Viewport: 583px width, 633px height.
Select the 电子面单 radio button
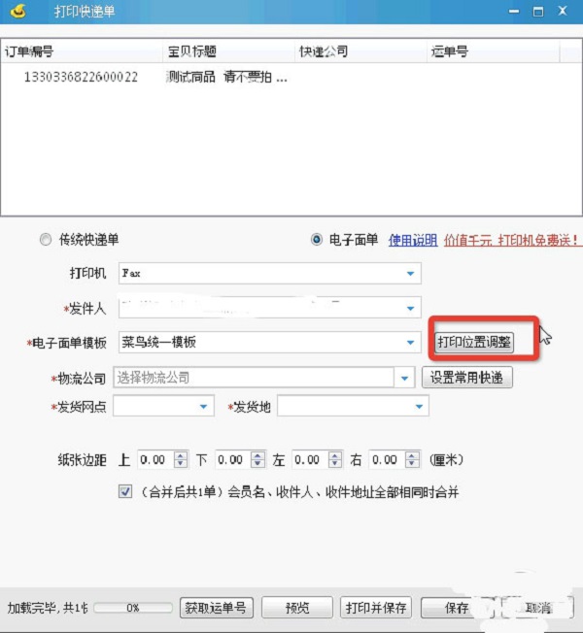(x=317, y=240)
